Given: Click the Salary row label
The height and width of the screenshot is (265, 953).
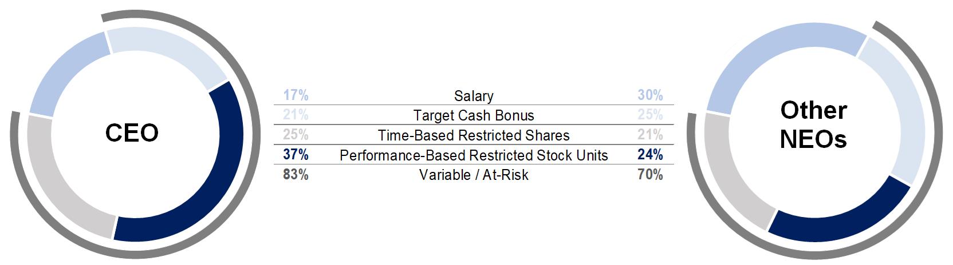Looking at the screenshot, I should point(474,96).
